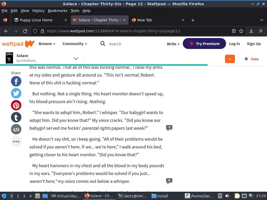Image resolution: width=267 pixels, height=200 pixels.
Task: Open a new browser tab
Action: coord(193,20)
